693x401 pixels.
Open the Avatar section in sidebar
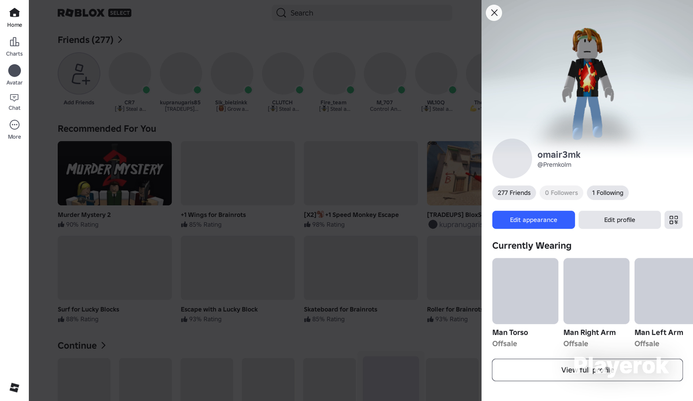tap(14, 75)
